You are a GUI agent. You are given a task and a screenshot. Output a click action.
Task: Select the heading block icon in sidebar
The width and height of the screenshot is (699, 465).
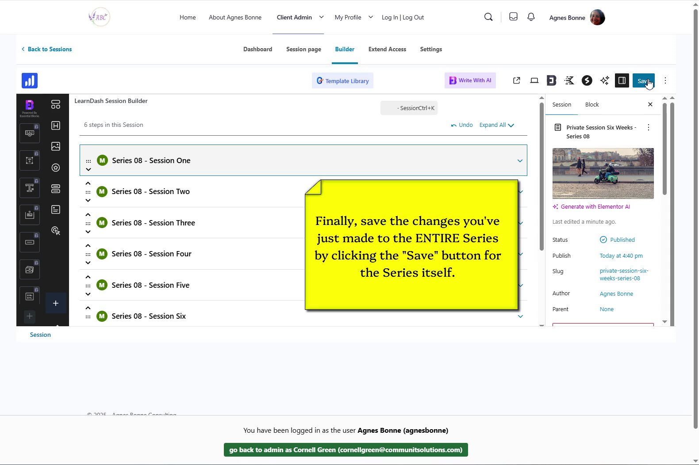click(x=56, y=126)
